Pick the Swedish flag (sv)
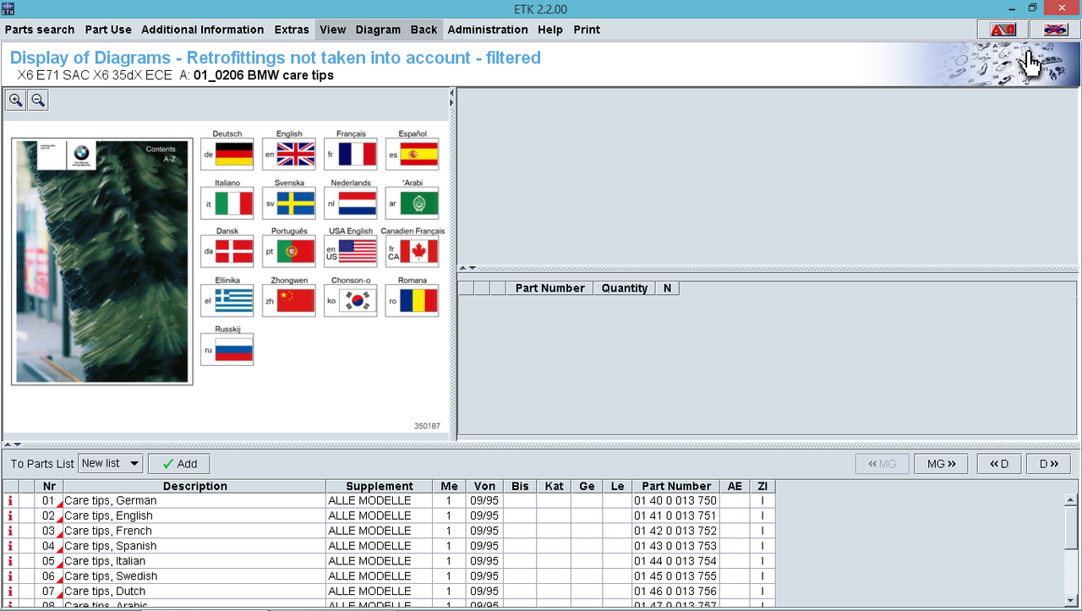The width and height of the screenshot is (1082, 611). (x=296, y=204)
